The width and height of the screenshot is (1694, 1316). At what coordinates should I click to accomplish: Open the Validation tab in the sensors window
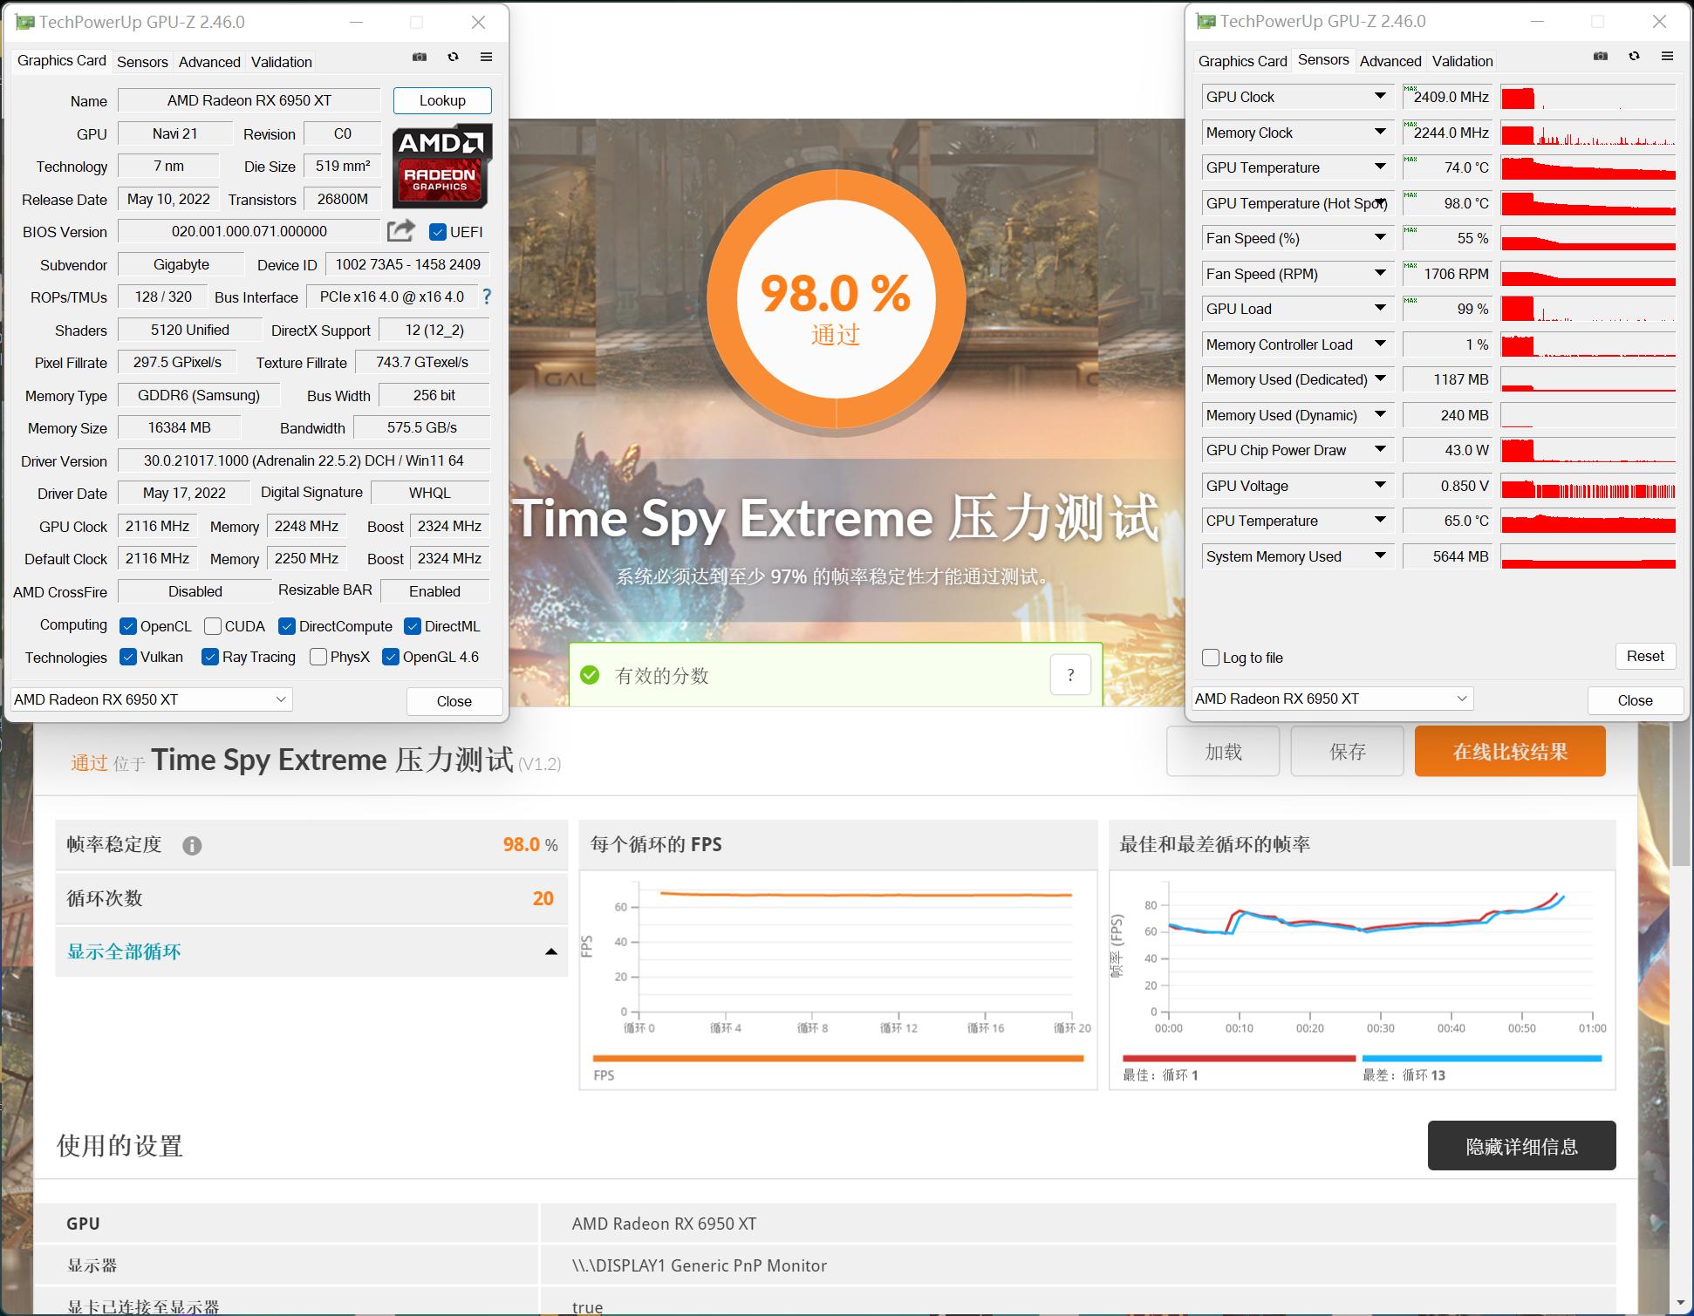(1462, 61)
